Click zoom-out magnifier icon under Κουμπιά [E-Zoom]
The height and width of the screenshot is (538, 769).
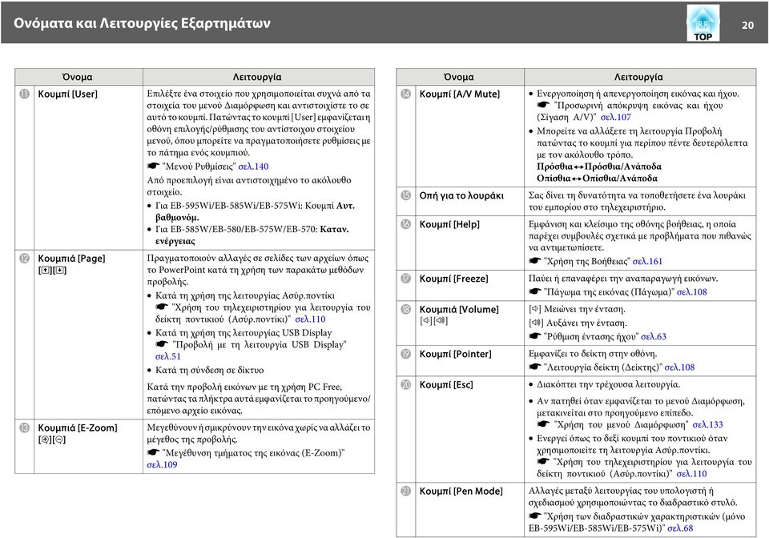click(58, 440)
